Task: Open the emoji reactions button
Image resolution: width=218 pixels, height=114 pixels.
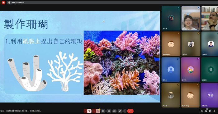Action: [109, 111]
